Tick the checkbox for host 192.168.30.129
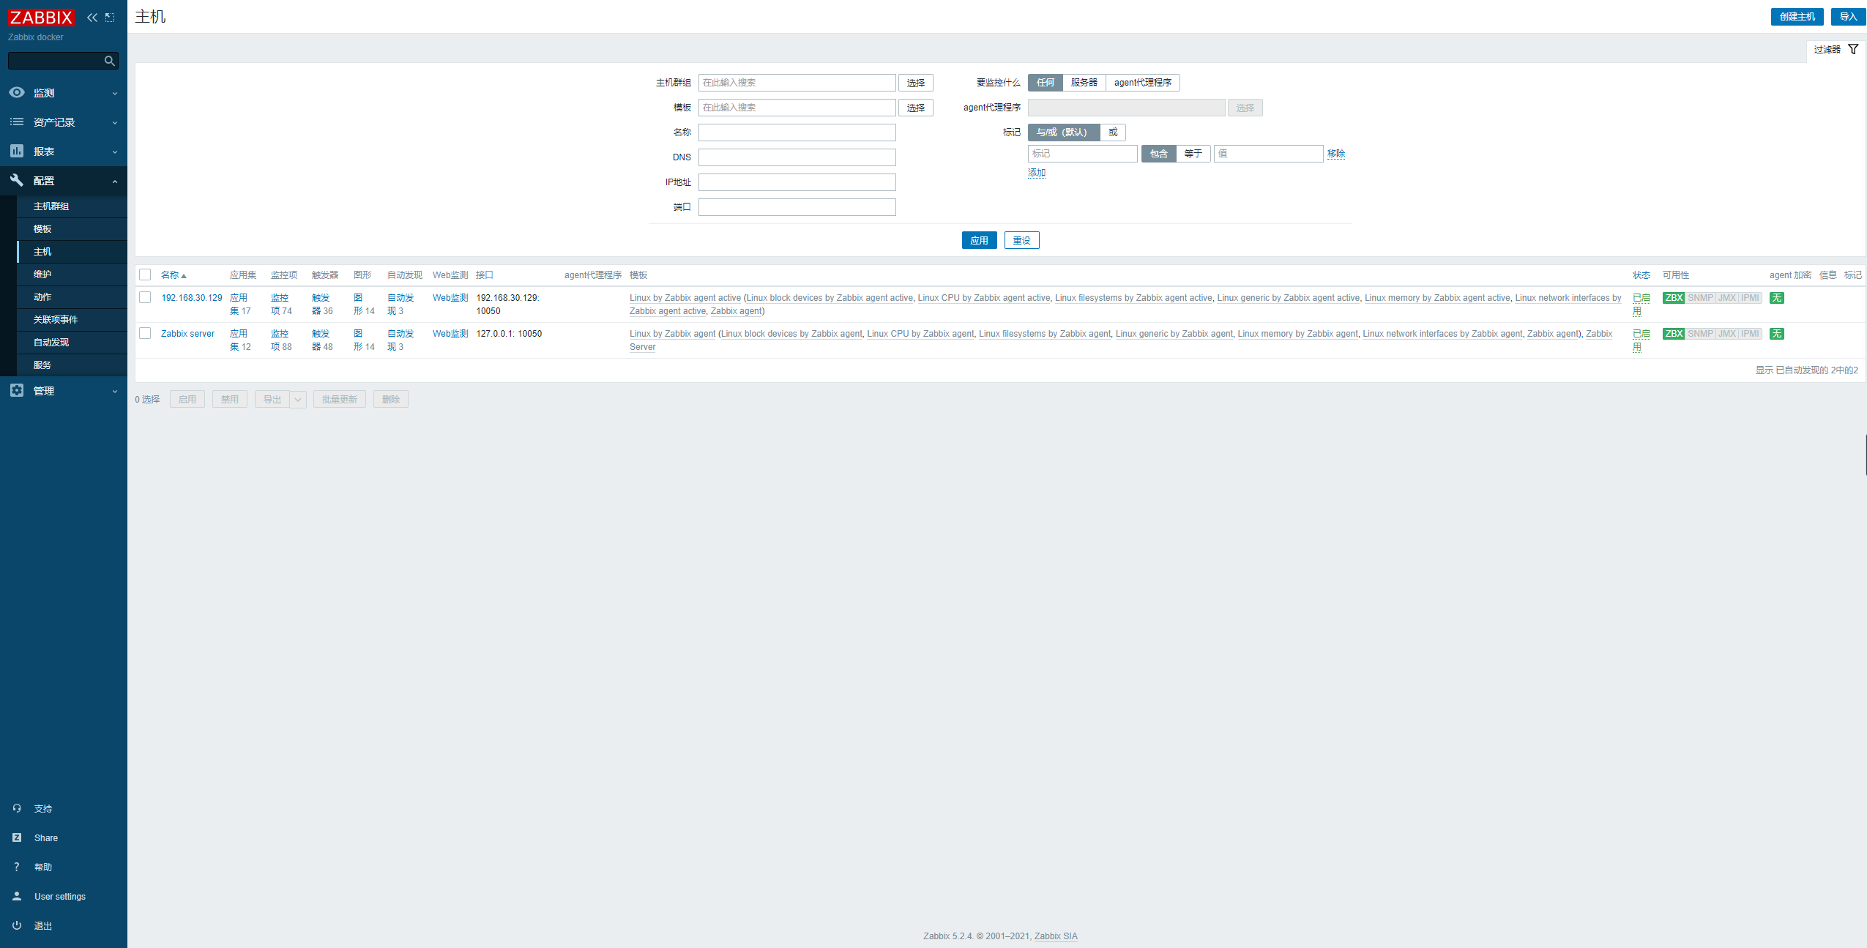Viewport: 1867px width, 948px height. [145, 297]
